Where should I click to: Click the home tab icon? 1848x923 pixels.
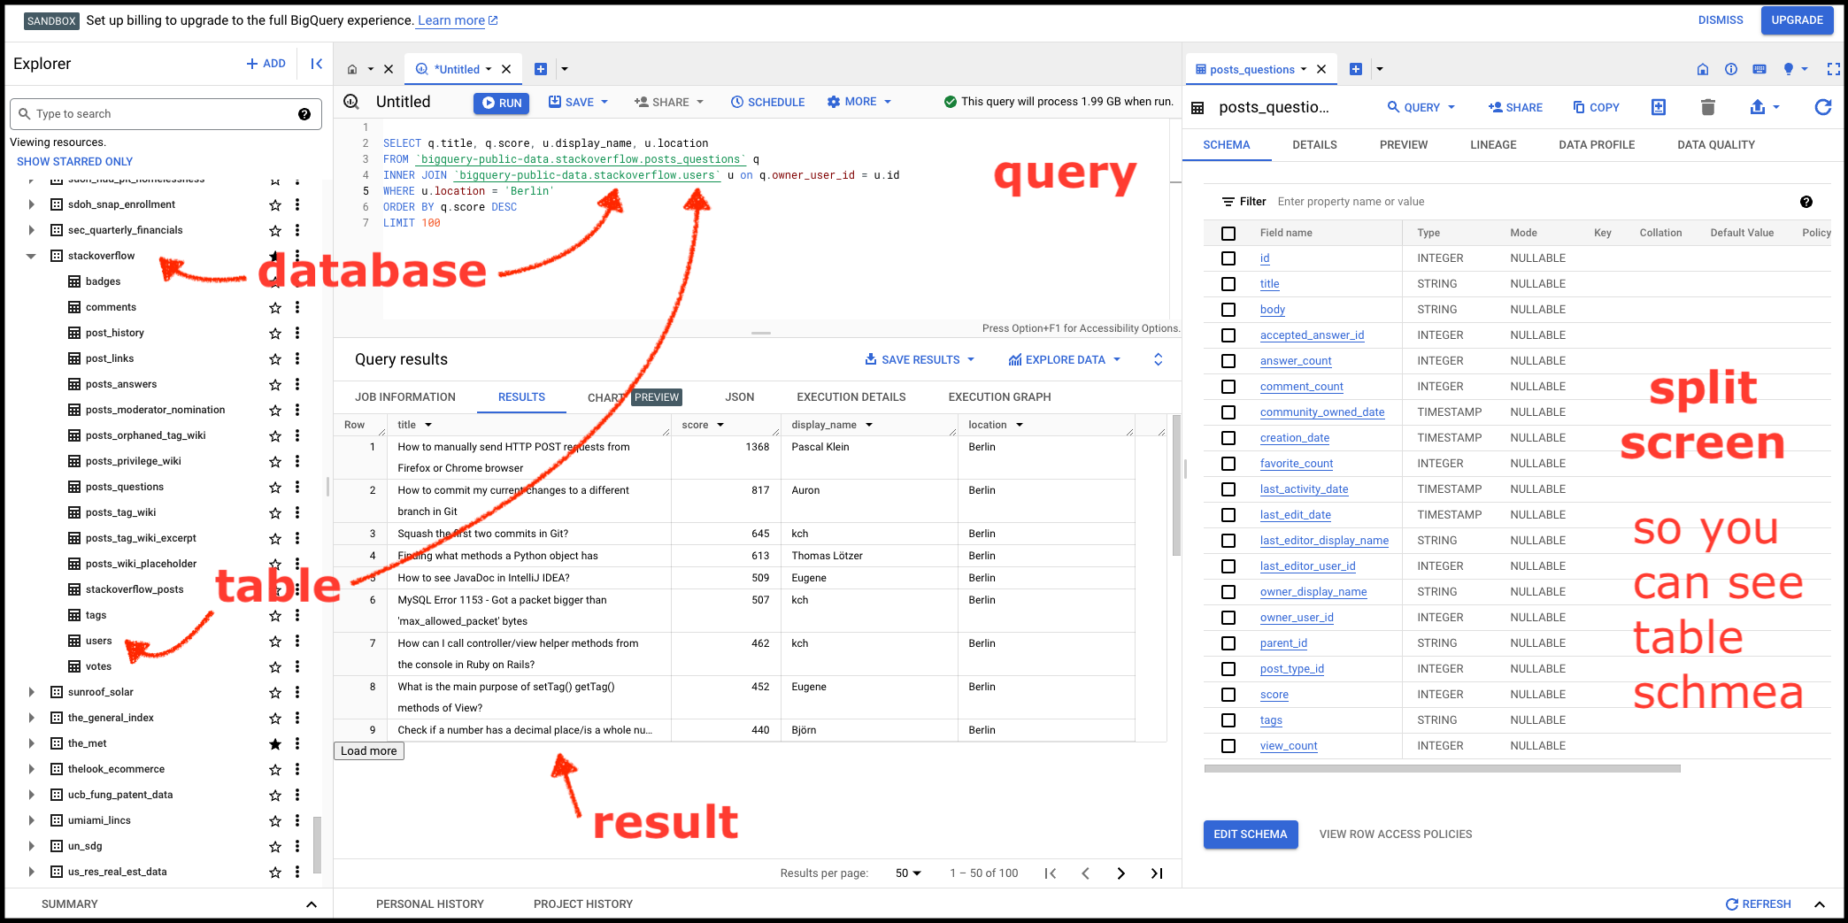coord(352,70)
